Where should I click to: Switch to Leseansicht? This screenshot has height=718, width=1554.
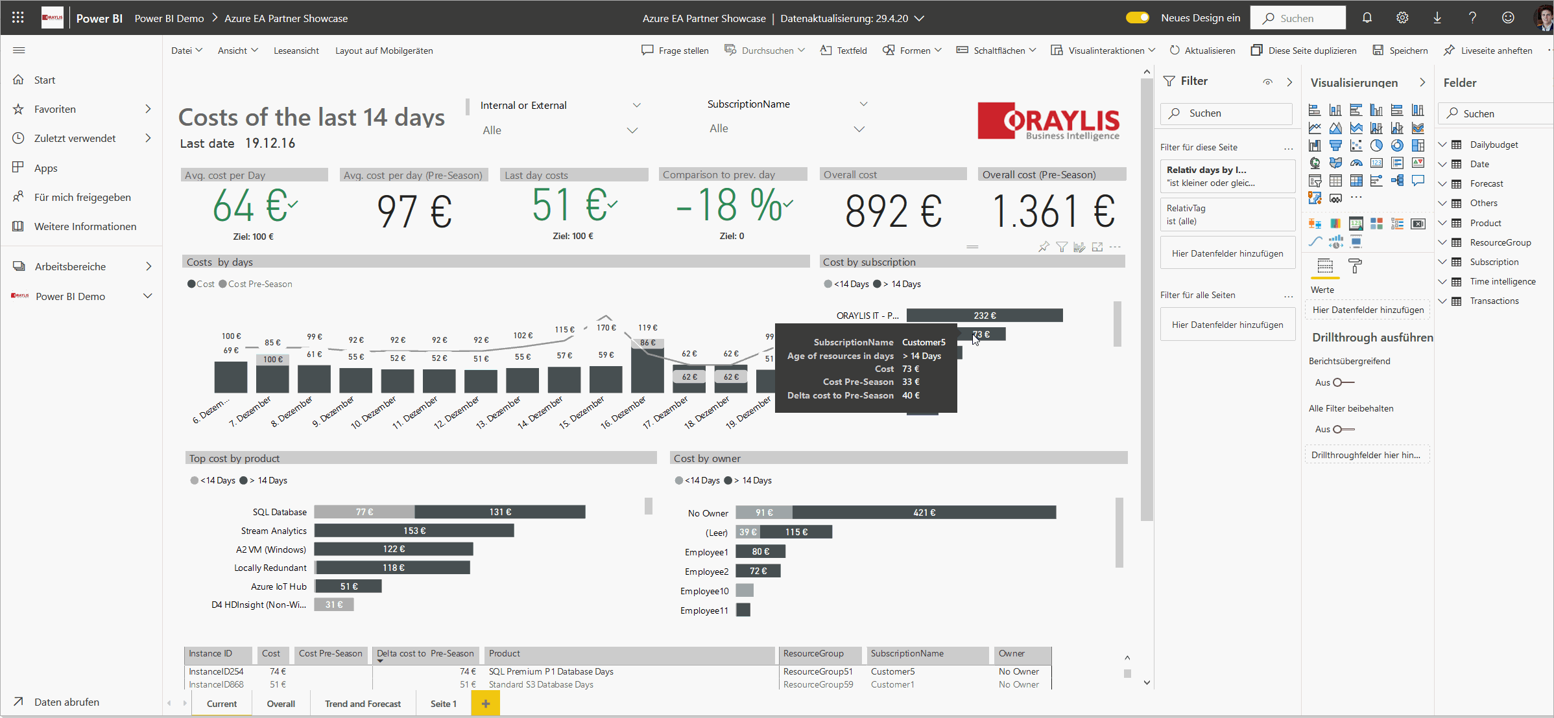296,51
